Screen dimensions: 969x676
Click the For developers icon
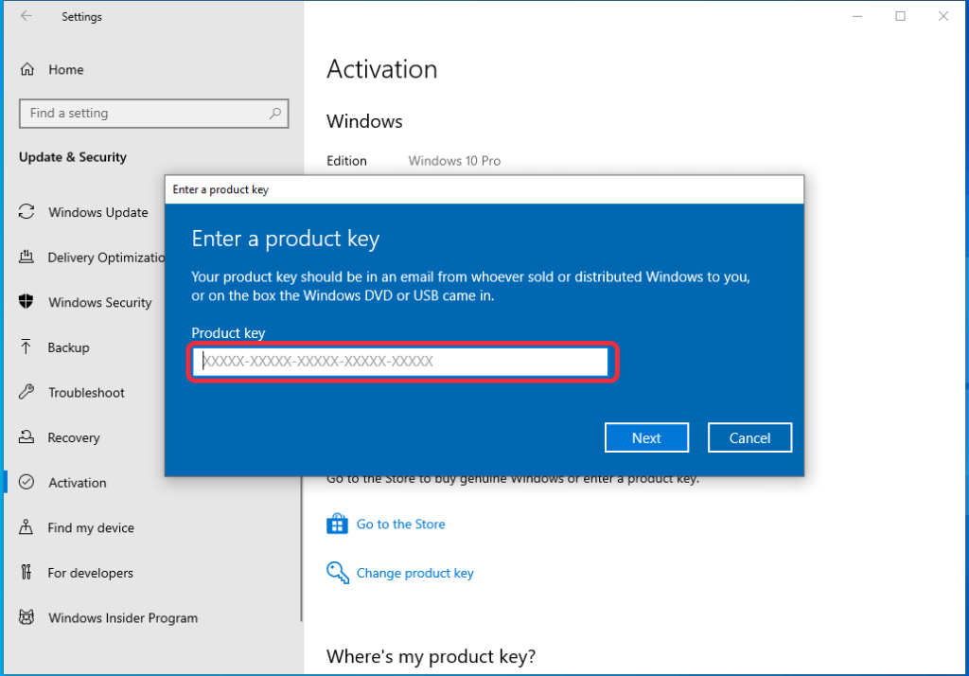coord(27,573)
